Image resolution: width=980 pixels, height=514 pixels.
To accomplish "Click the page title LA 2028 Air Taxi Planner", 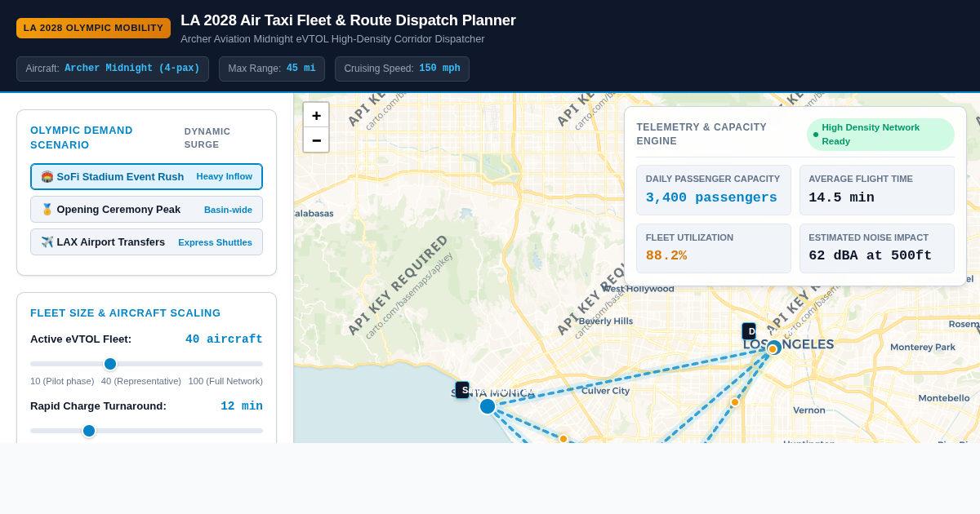I will [x=348, y=20].
